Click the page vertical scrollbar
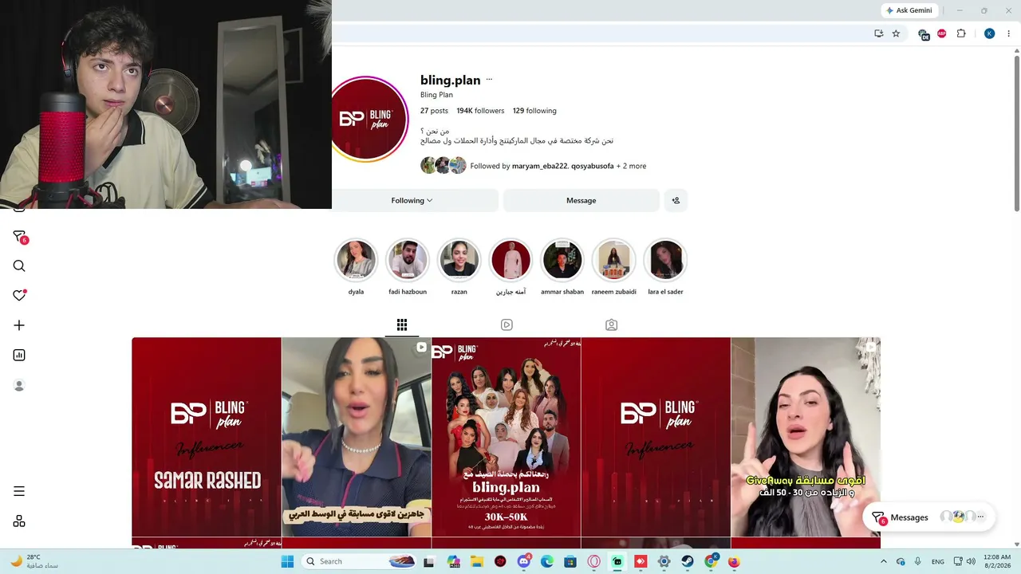The image size is (1021, 574). 1017,134
